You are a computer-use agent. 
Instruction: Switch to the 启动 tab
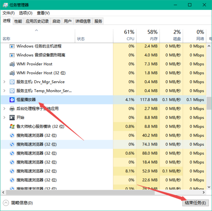pos(56,21)
